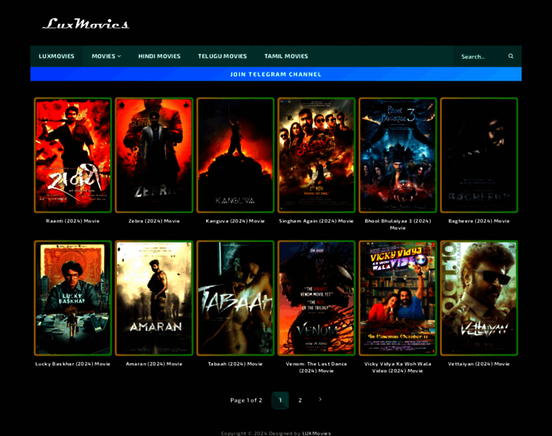The height and width of the screenshot is (436, 552).
Task: Click Join Telegram Channel banner
Action: pyautogui.click(x=276, y=74)
